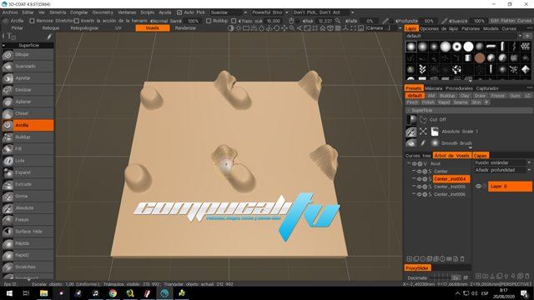
Task: Hide the Center voxel object via eye icon
Action: pos(419,172)
